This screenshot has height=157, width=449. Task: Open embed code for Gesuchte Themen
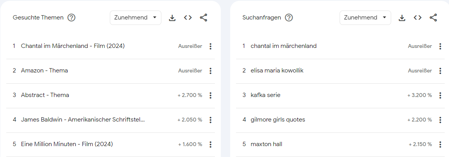(188, 18)
